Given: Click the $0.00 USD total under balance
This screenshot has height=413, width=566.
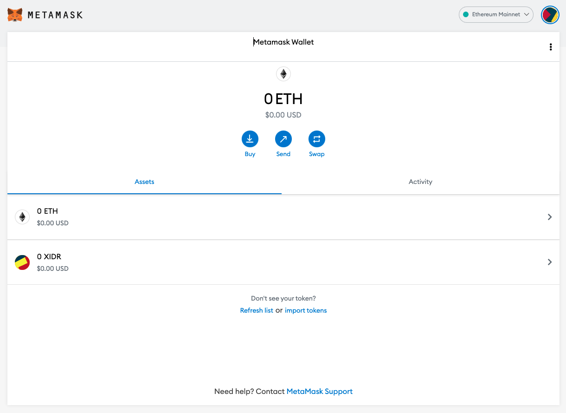Looking at the screenshot, I should (283, 115).
